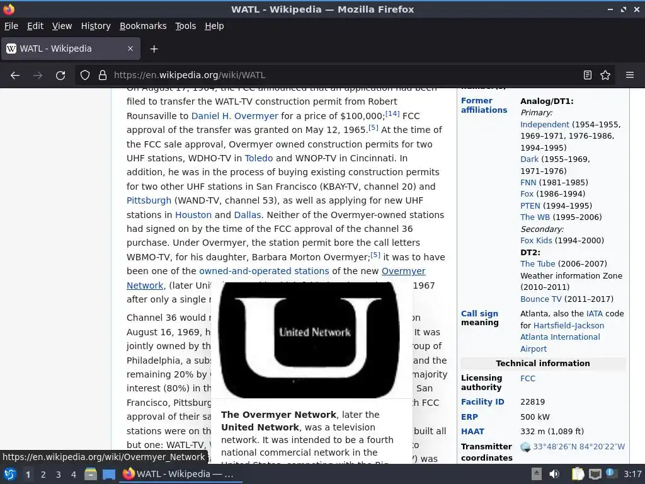The width and height of the screenshot is (645, 484).
Task: Select the WATL - Wikipedia tab
Action: pyautogui.click(x=71, y=49)
